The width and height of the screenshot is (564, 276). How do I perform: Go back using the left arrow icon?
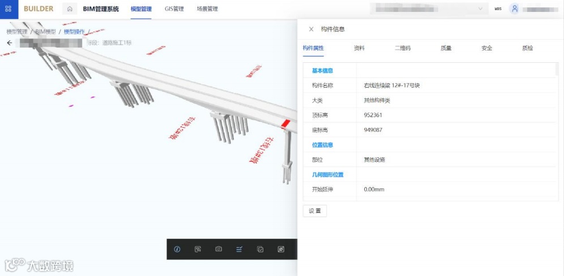[10, 43]
